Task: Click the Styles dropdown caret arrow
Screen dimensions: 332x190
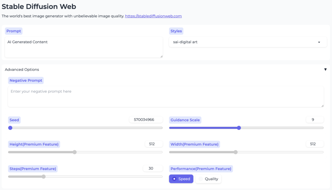Action: coord(319,42)
